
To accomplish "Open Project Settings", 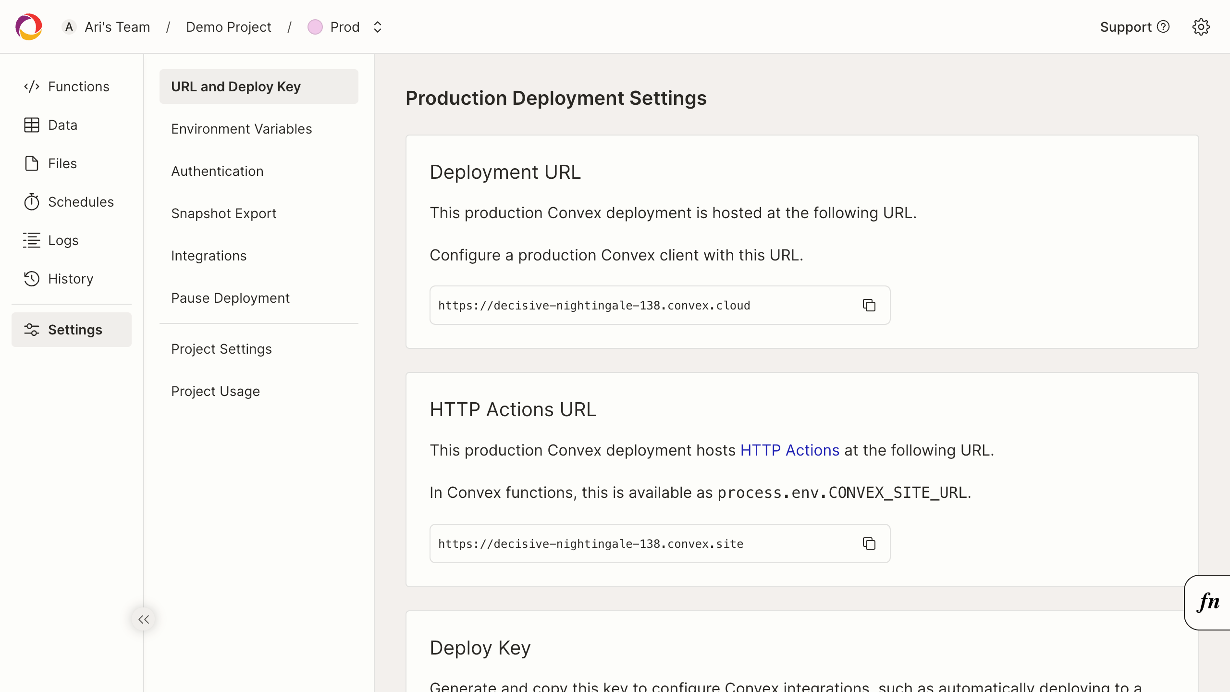I will [259, 349].
